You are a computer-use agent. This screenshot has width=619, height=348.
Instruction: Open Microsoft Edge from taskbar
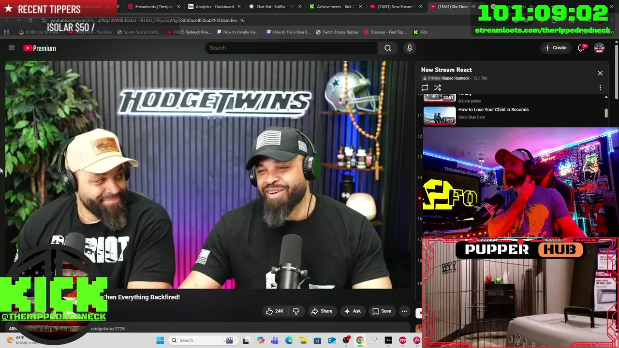click(289, 340)
